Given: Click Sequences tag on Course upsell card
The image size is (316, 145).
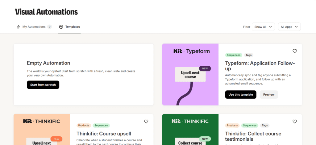Looking at the screenshot, I should [x=101, y=126].
